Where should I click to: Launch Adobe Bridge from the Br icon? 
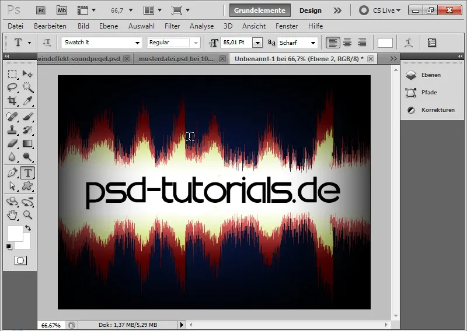point(41,10)
